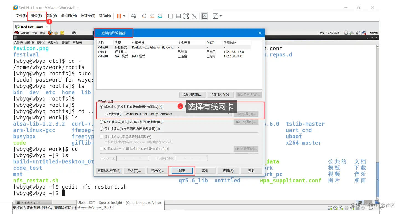
Task: Click the full screen mode icon
Action: click(x=186, y=16)
